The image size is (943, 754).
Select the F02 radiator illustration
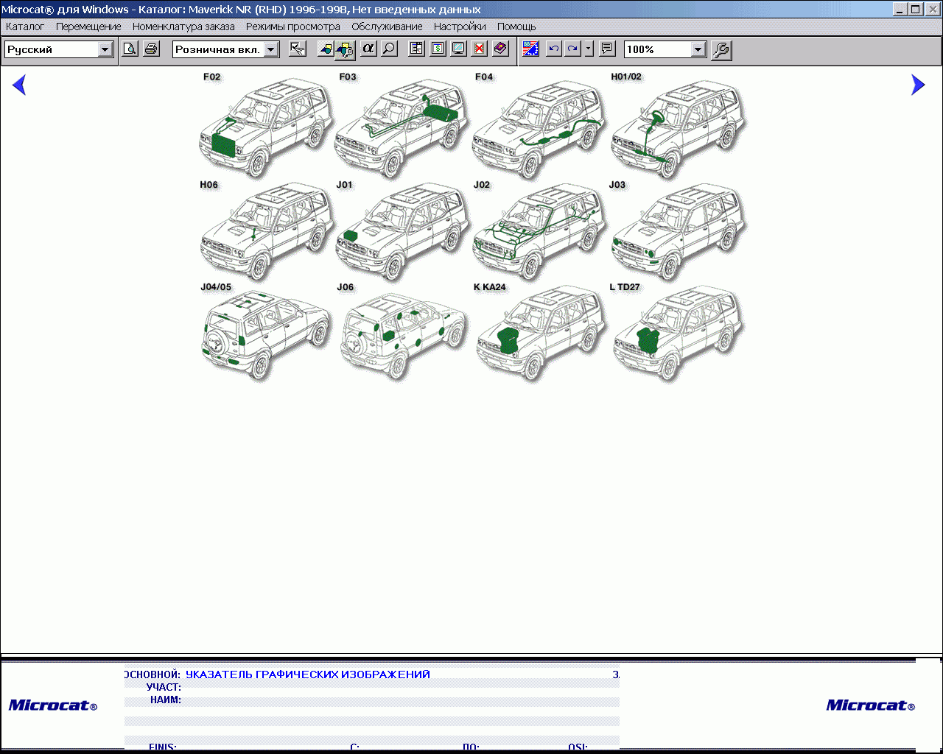click(266, 125)
